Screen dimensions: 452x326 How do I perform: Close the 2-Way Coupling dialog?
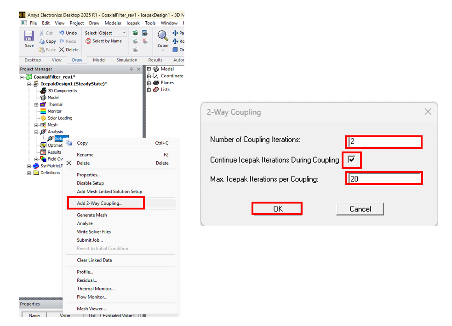click(428, 112)
